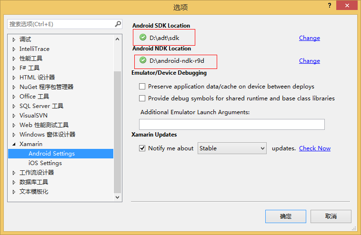The image size is (361, 235).
Task: Expand the Office 工具 tree node
Action: point(14,97)
